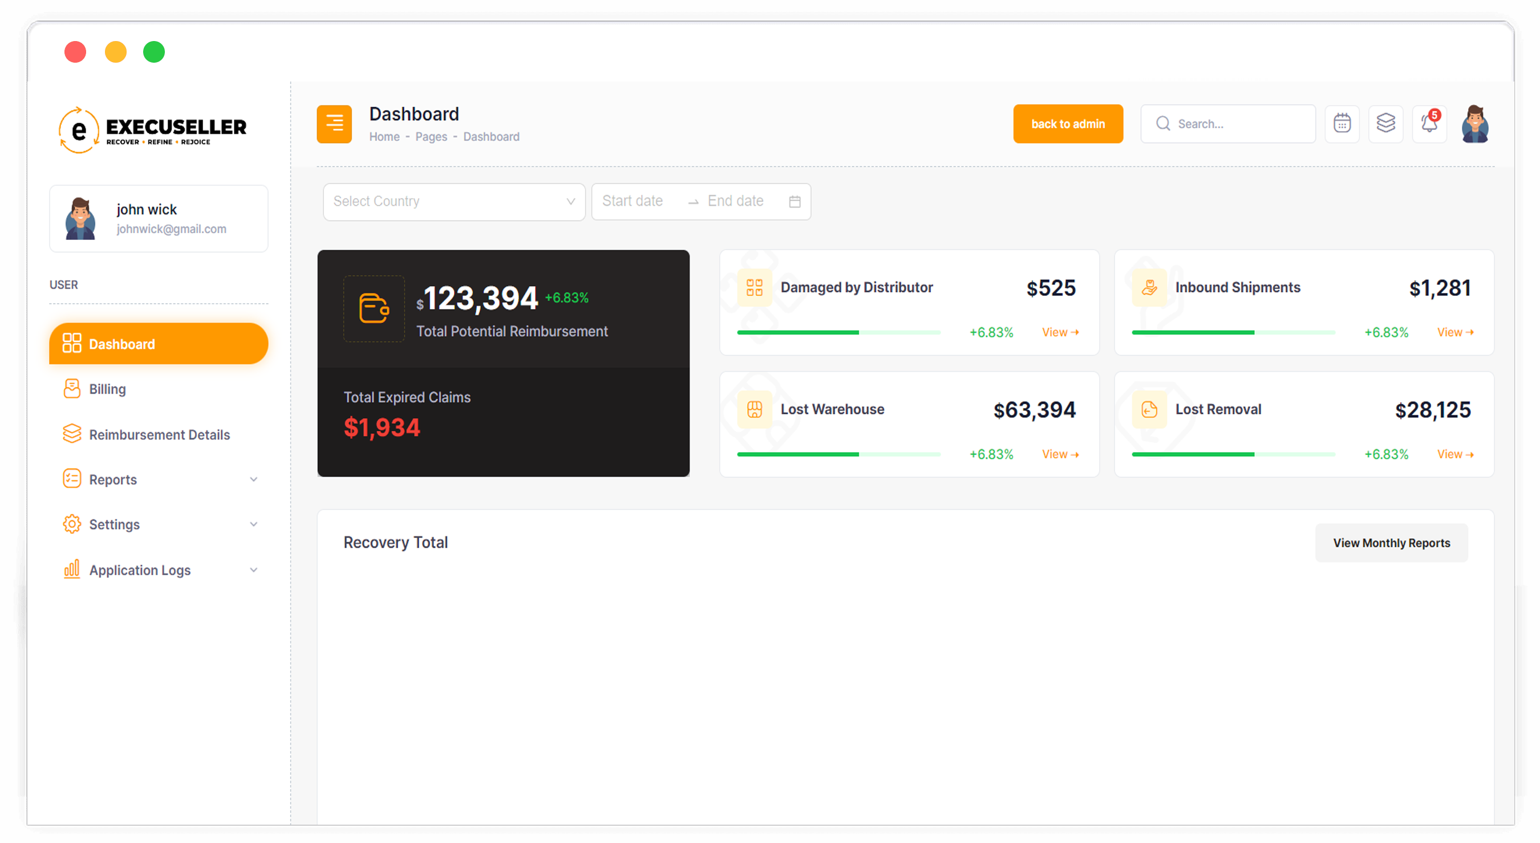Viewport: 1540px width, 843px height.
Task: Click the $123,394 total reimbursement value
Action: click(x=477, y=299)
